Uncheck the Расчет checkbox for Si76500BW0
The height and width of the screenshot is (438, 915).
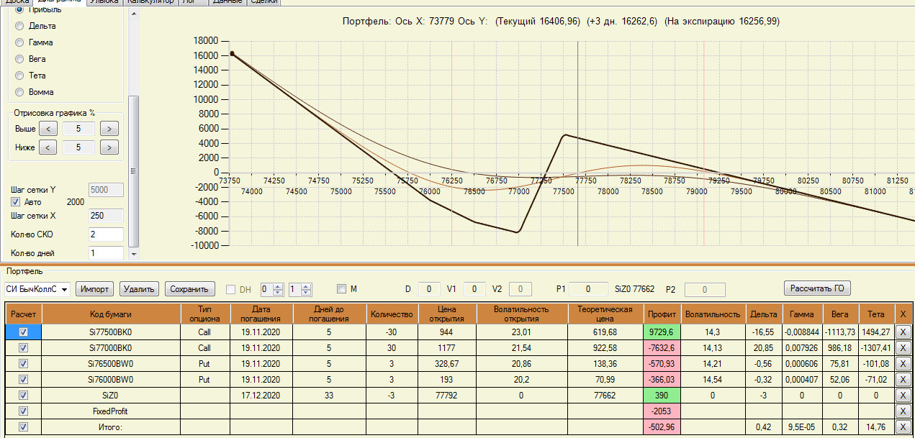24,364
